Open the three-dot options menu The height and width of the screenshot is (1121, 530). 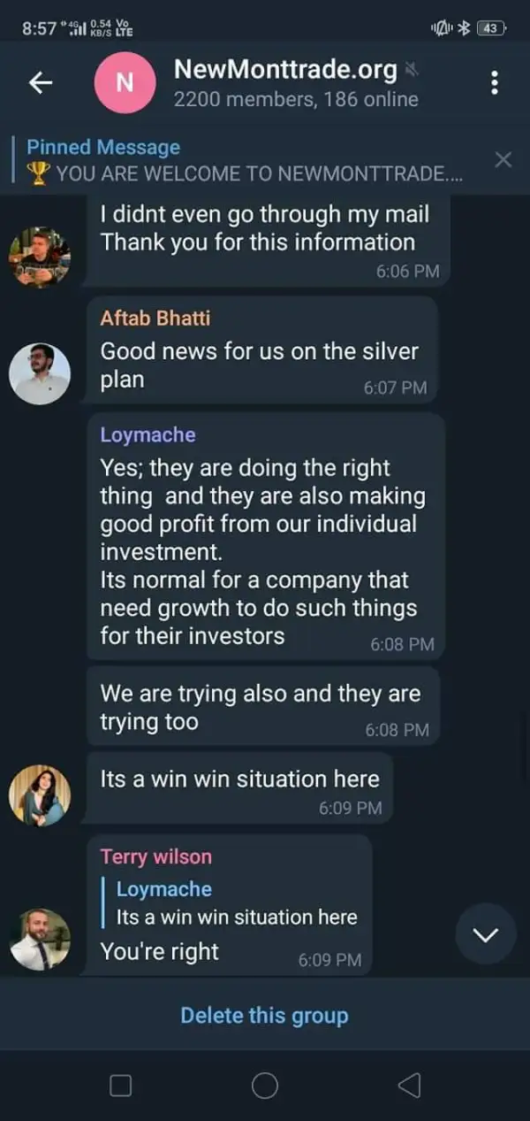pos(494,83)
